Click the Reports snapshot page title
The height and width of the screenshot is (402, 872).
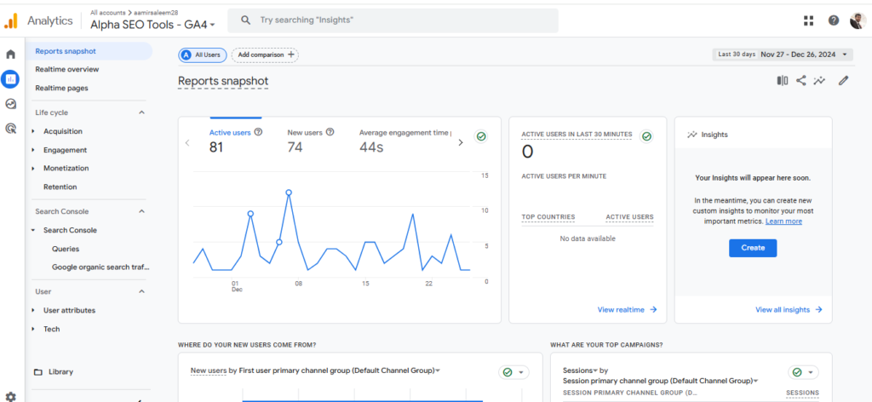tap(223, 81)
